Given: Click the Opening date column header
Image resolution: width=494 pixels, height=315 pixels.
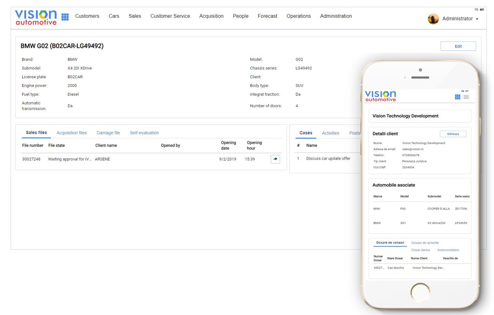Looking at the screenshot, I should click(228, 146).
